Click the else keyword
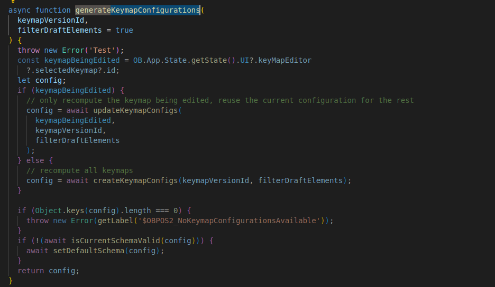Image resolution: width=495 pixels, height=287 pixels. tap(35, 161)
